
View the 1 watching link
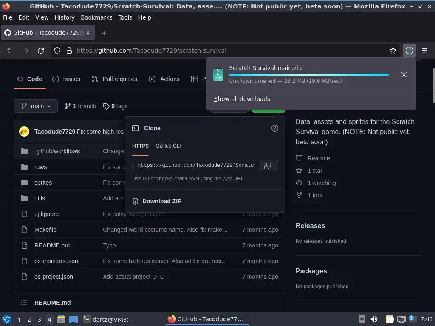[x=316, y=183]
